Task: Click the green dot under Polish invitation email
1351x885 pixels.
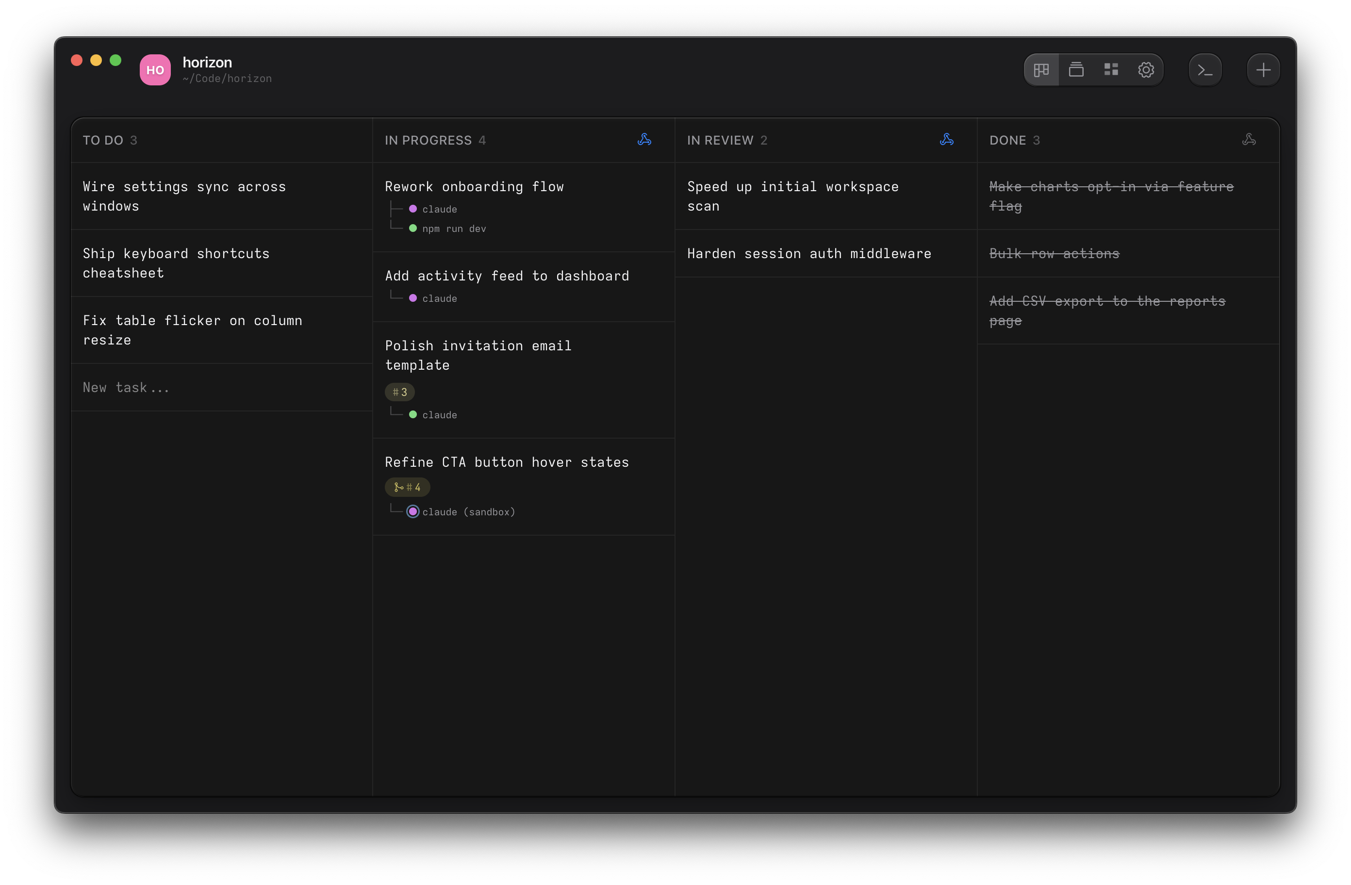Action: click(412, 414)
